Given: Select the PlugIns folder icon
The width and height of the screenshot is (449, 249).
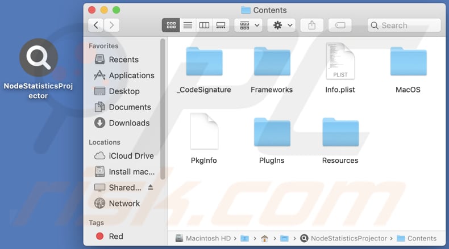Looking at the screenshot, I should click(x=272, y=132).
